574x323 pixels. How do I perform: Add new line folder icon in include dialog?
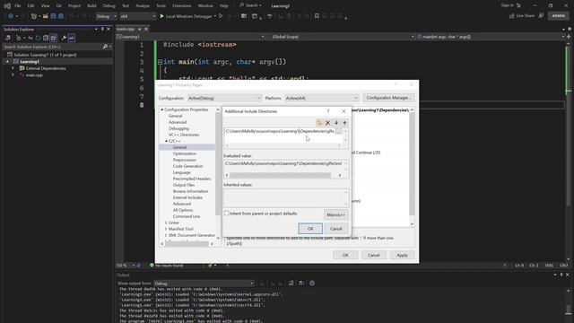tap(319, 123)
